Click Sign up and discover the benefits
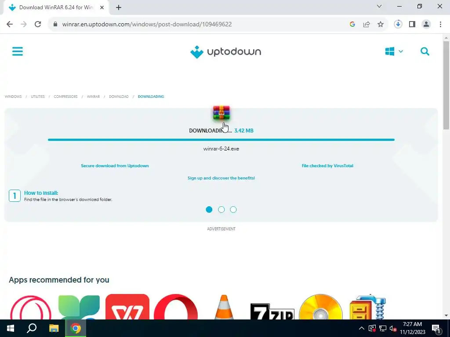Image resolution: width=450 pixels, height=337 pixels. pyautogui.click(x=221, y=178)
